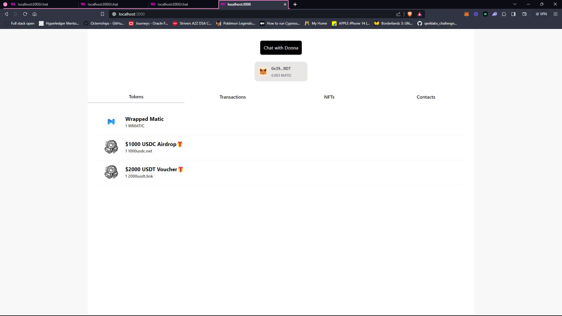562x316 pixels.
Task: Click the 0x39...9D7 wallet address button
Action: (281, 71)
